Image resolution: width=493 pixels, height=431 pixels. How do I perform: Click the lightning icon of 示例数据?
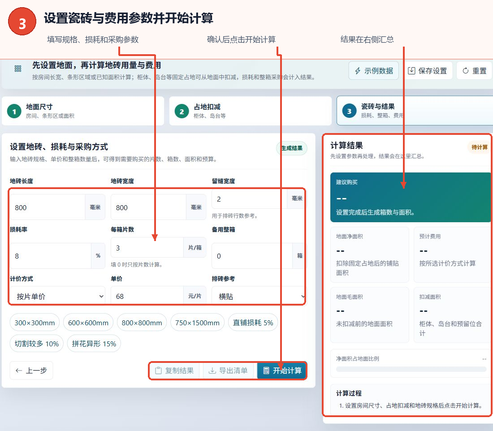[358, 71]
